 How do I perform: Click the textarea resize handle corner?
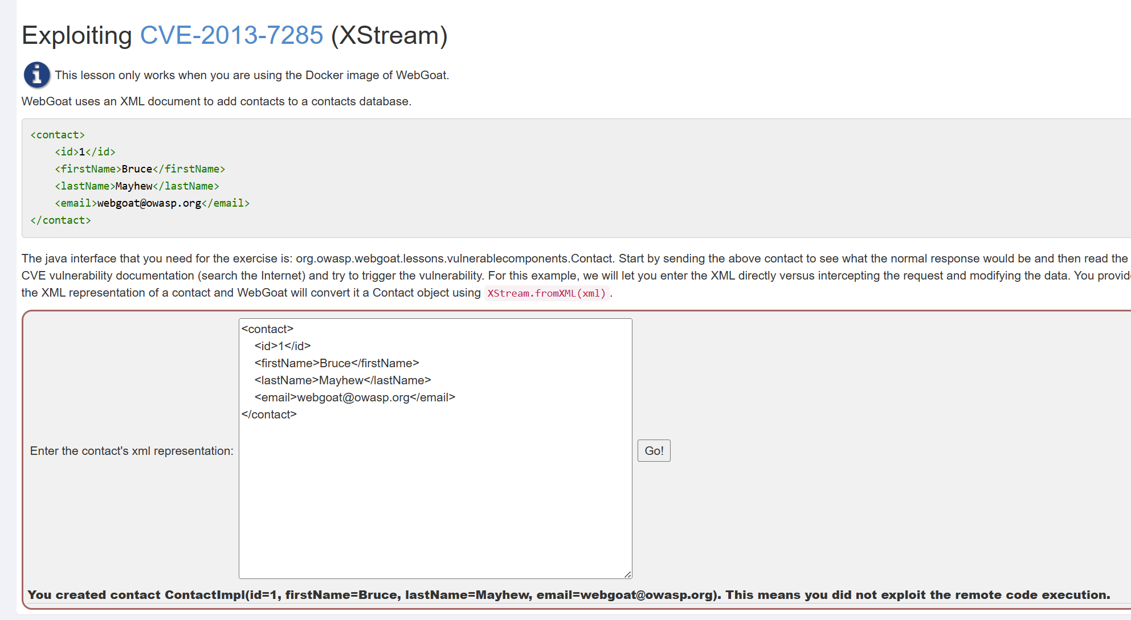tap(627, 574)
